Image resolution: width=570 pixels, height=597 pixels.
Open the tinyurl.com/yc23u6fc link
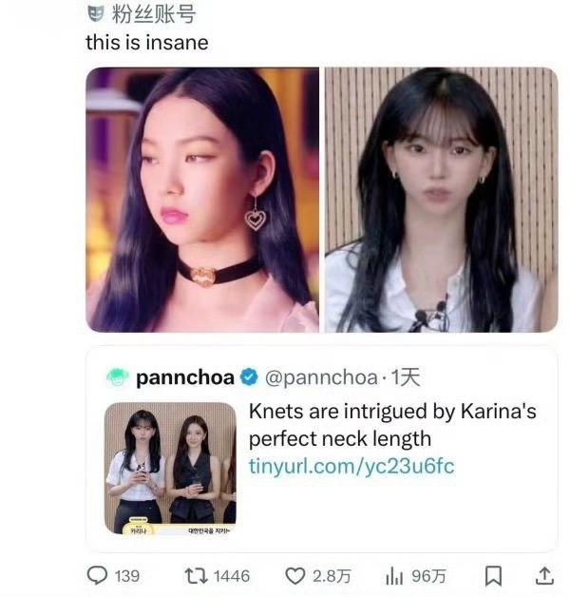coord(351,466)
